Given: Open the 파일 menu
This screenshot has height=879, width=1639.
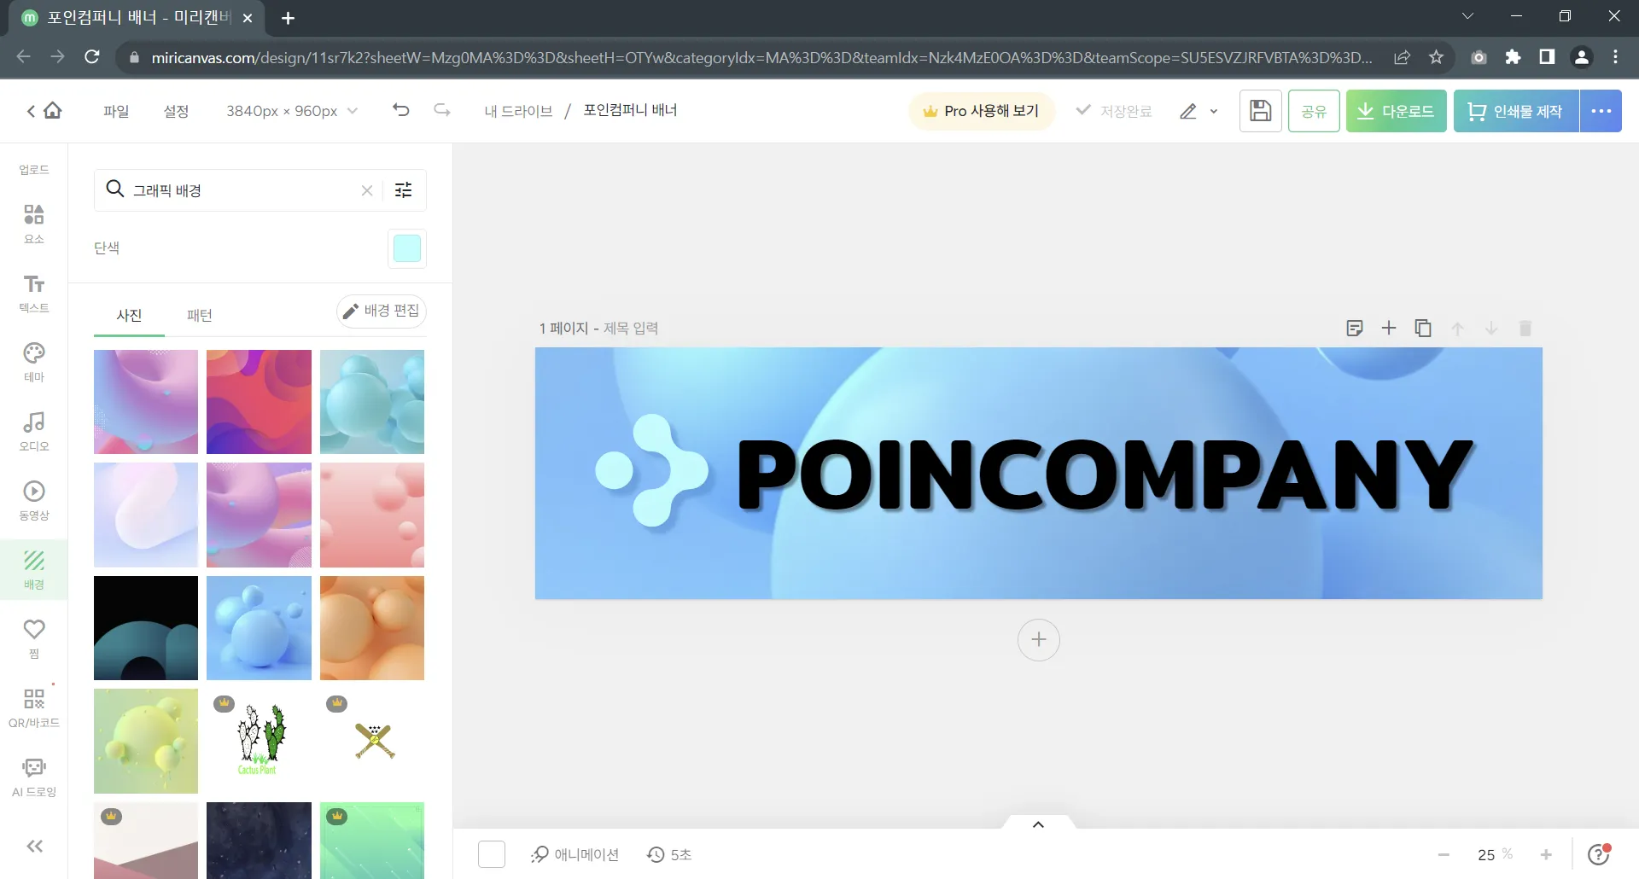Looking at the screenshot, I should [116, 111].
